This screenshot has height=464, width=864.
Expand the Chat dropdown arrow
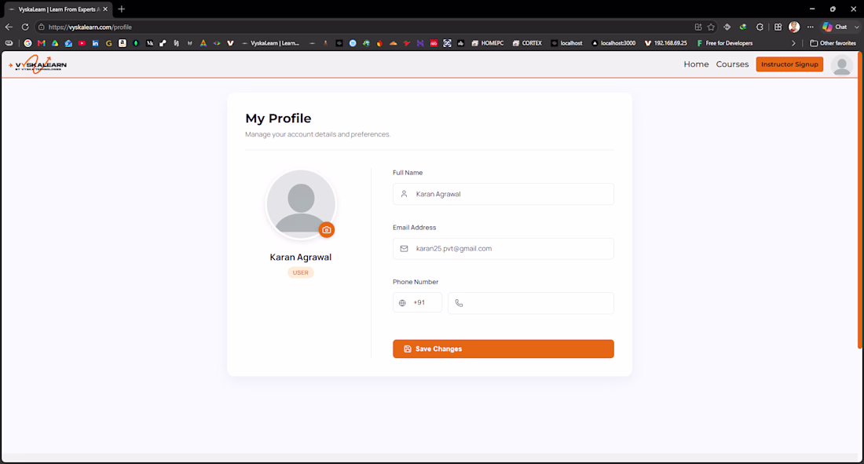coord(856,27)
